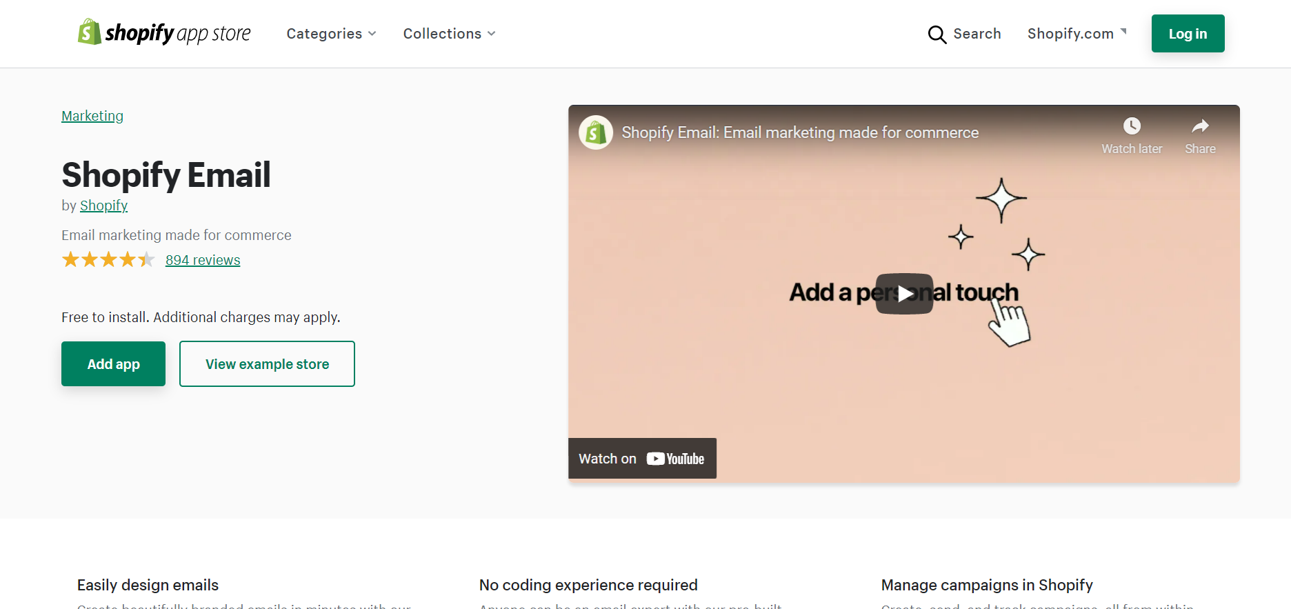Open the Shopify.com menu link
Screen dimensions: 1291x609
click(x=1070, y=34)
